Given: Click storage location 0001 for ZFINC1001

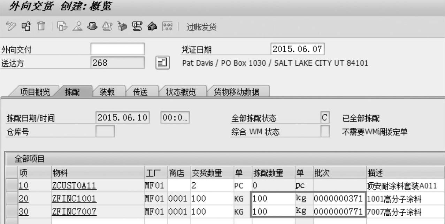Looking at the screenshot, I should tap(179, 199).
